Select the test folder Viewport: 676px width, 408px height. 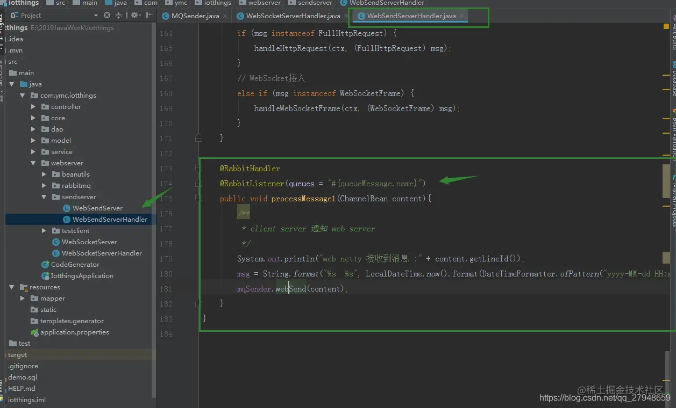[x=25, y=344]
